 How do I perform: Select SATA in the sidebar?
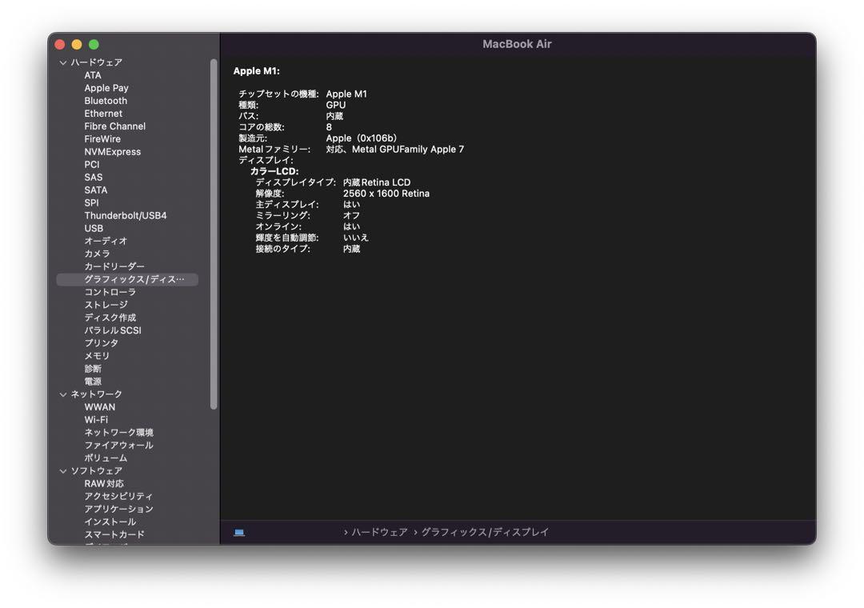[x=96, y=190]
